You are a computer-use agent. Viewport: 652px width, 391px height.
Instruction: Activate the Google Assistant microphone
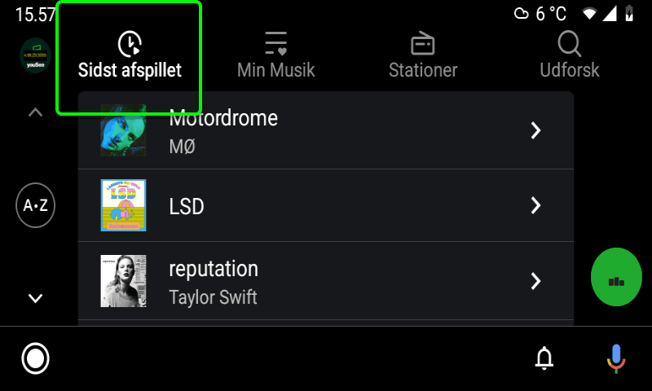(615, 358)
